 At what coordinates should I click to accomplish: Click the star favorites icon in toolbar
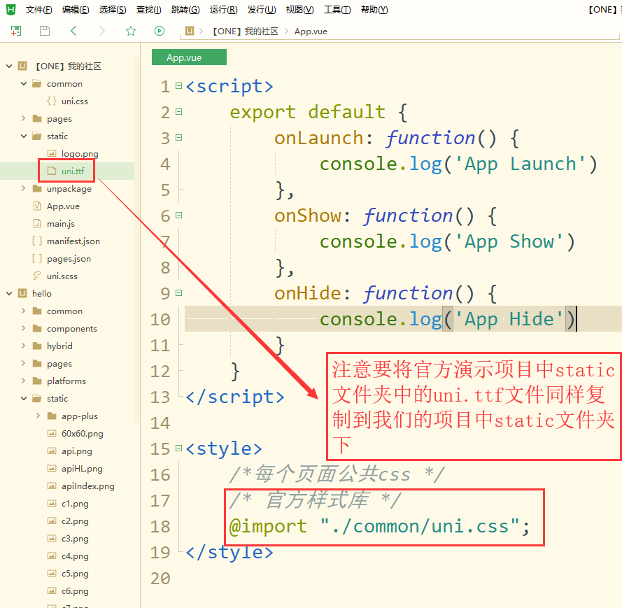click(x=130, y=31)
